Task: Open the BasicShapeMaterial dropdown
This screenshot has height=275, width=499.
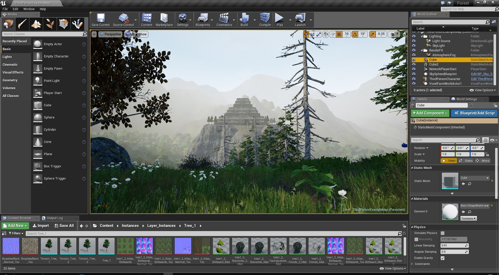Action: [x=475, y=206]
